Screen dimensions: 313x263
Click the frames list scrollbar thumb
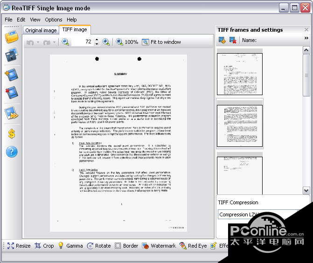pos(306,75)
